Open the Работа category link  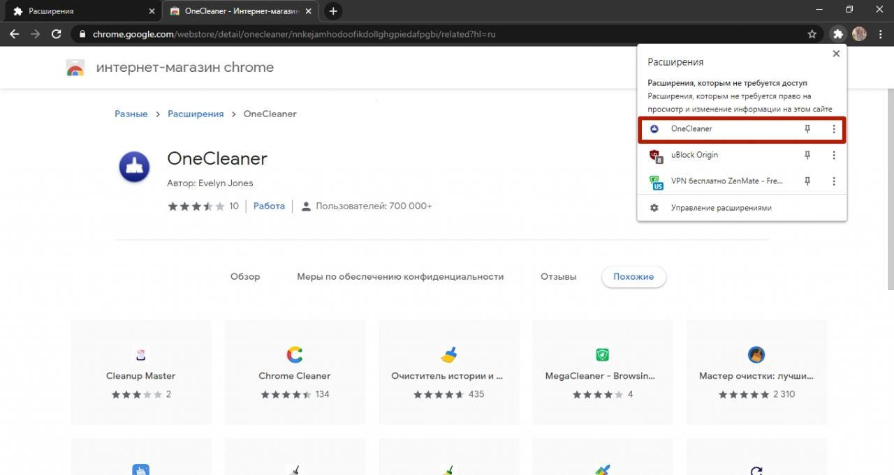(269, 206)
